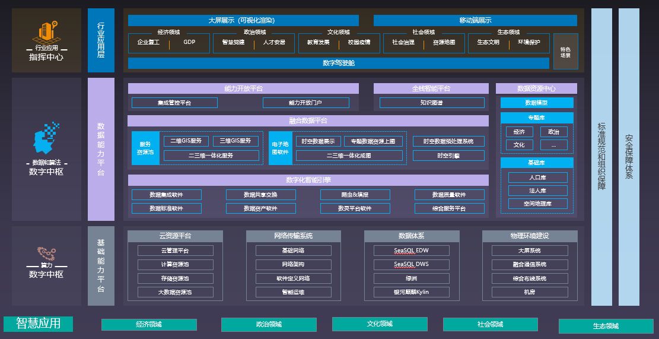Select the 大屏展示 (可视化渲染) bar
Viewport: 659px width, 339px height.
[243, 21]
